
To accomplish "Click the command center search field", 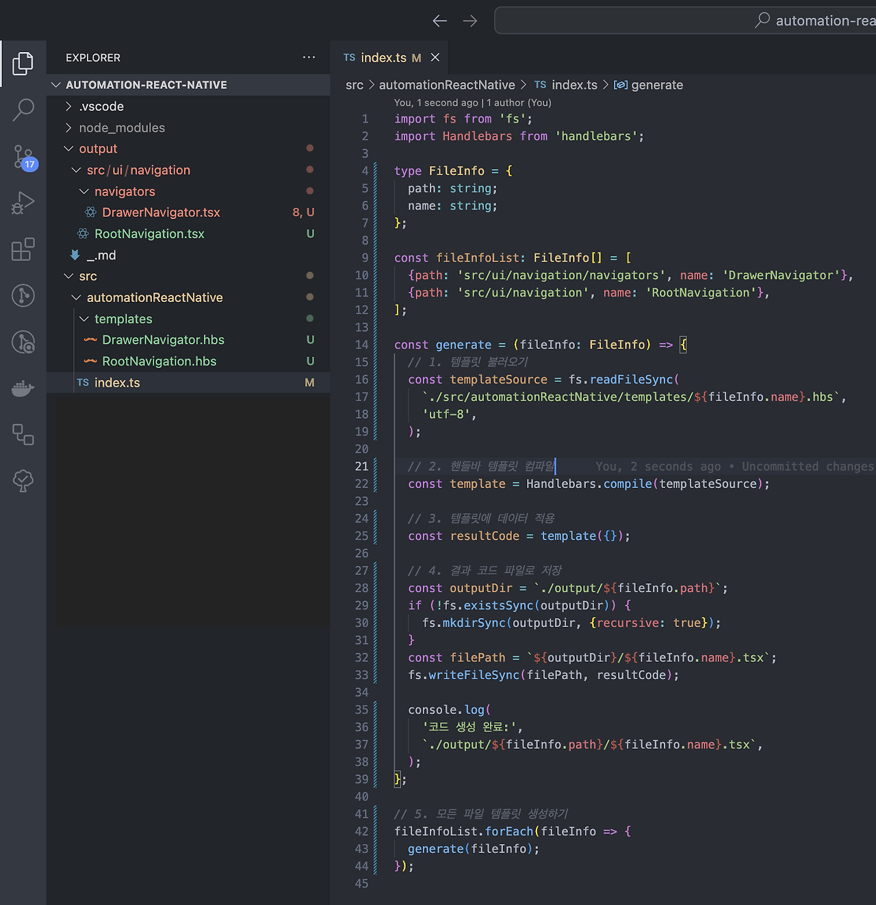I will 685,21.
